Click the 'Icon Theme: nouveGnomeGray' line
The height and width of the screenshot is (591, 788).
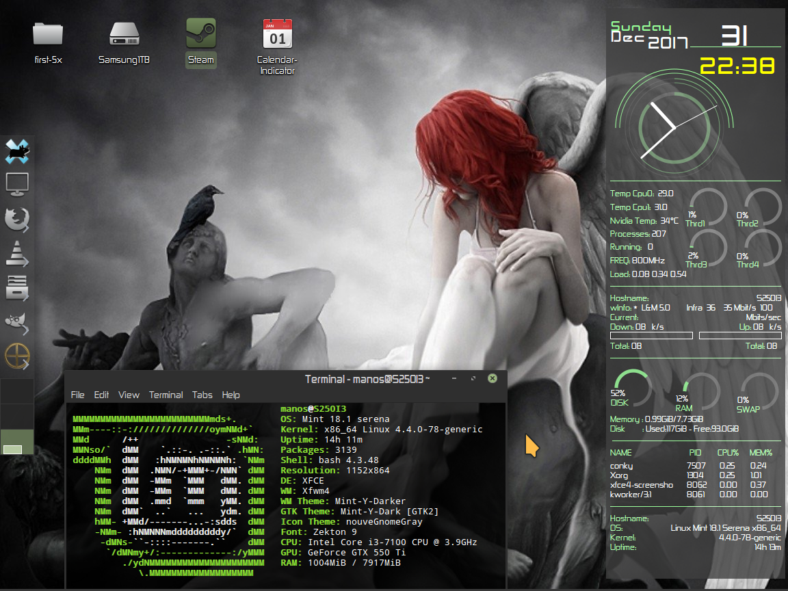click(x=352, y=522)
